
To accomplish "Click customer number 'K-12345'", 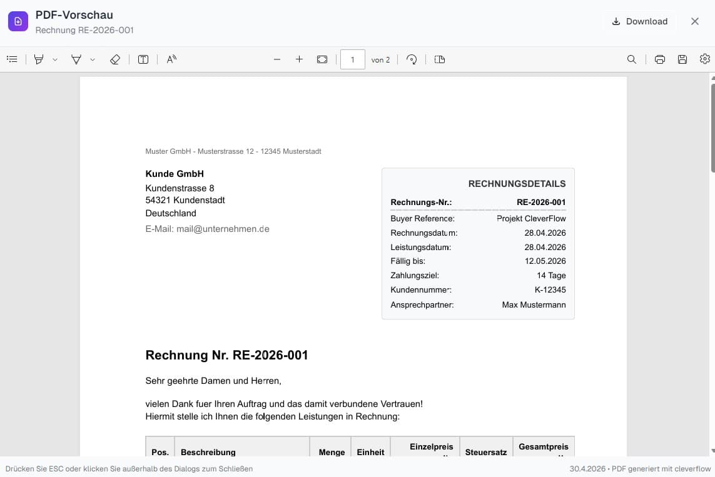I will 550,289.
